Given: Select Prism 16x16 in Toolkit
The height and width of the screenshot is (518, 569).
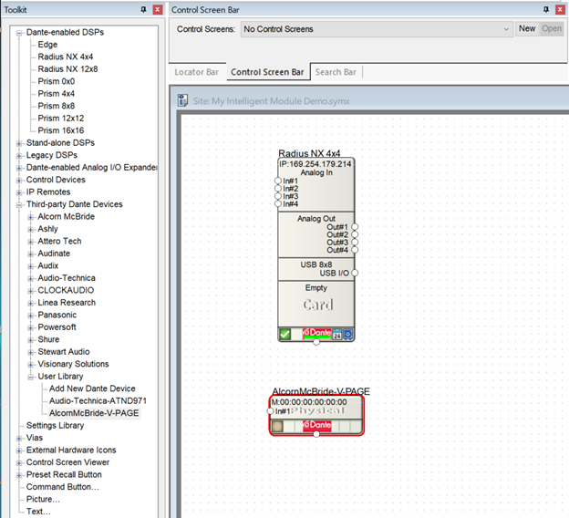Looking at the screenshot, I should (61, 130).
